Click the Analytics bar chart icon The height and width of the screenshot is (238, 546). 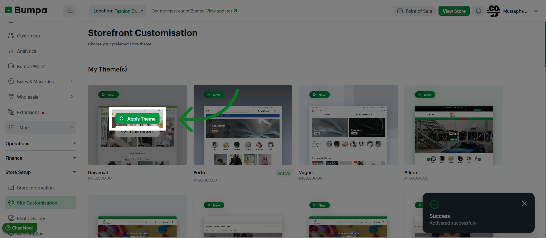pos(11,51)
